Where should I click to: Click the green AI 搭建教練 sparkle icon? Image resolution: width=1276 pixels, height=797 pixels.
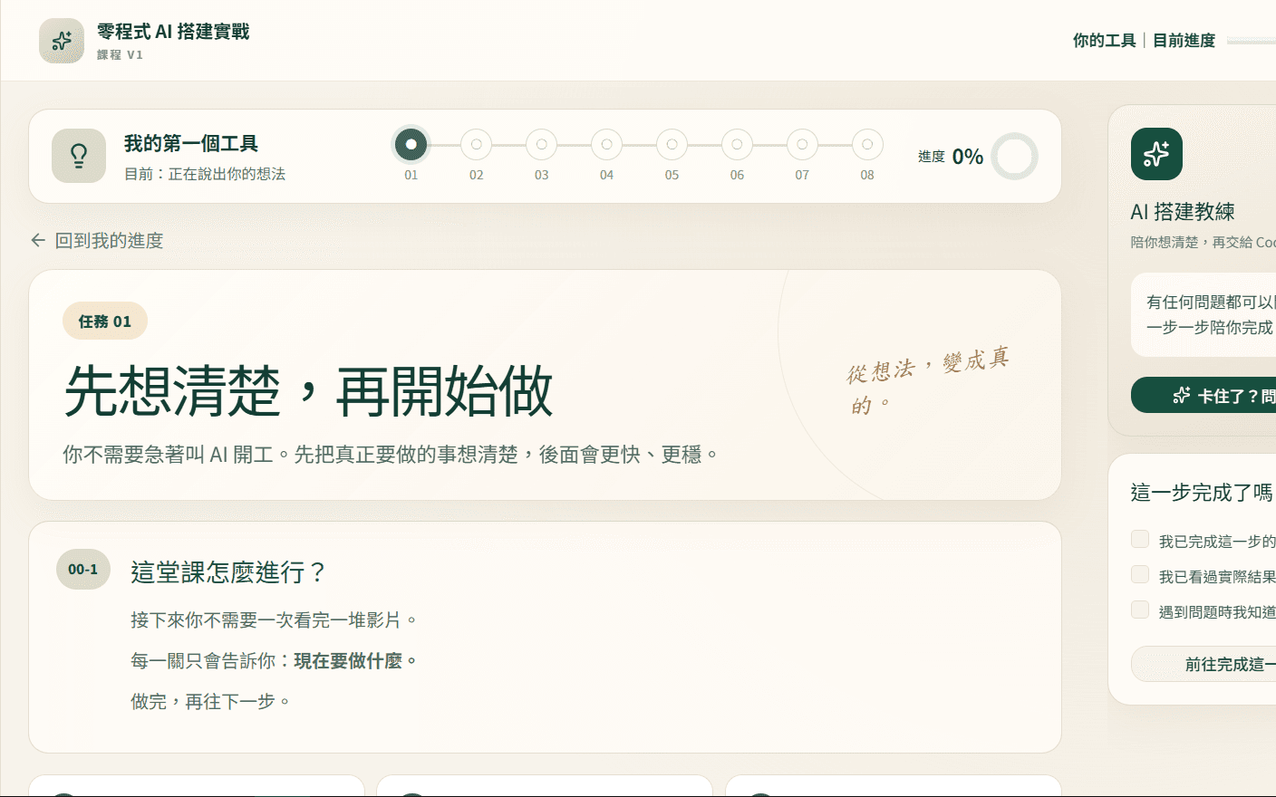click(1156, 154)
